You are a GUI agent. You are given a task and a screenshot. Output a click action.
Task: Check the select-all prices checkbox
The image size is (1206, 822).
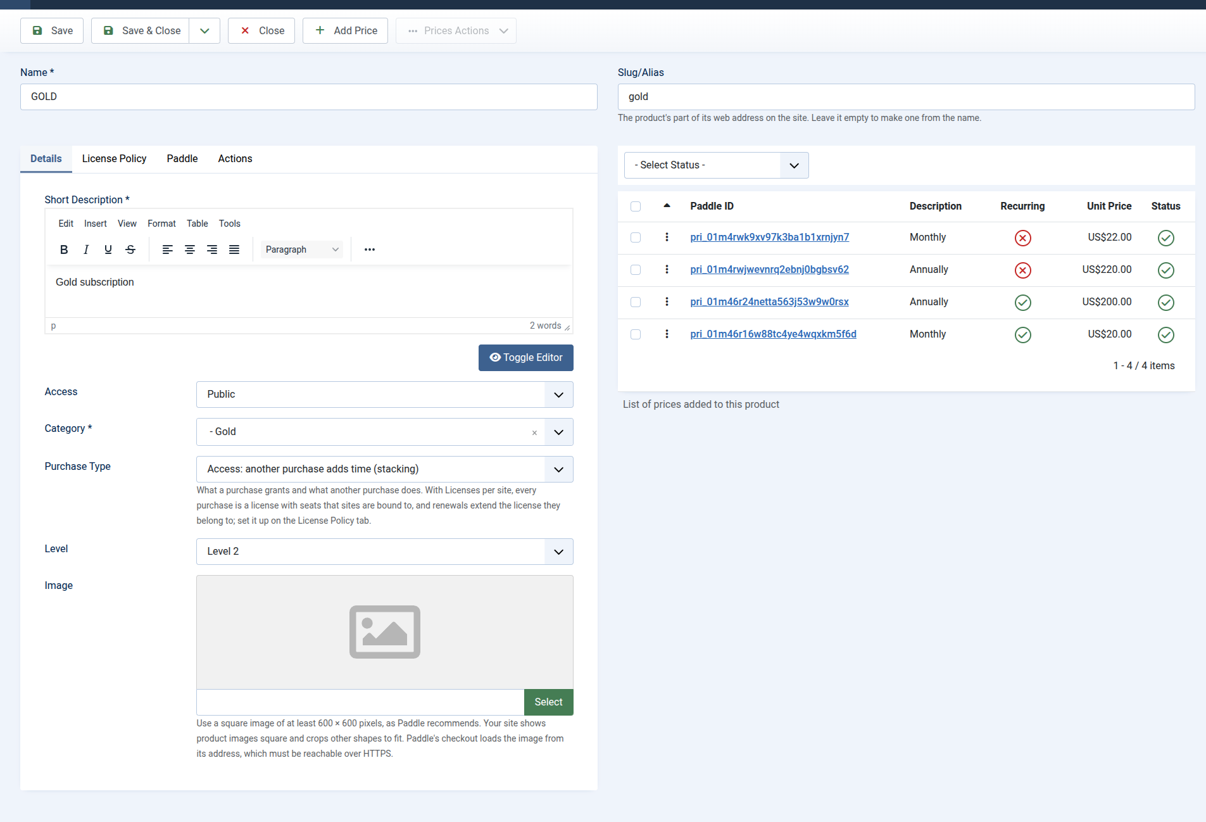click(636, 206)
